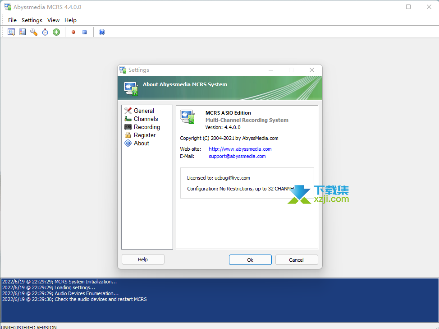Maximize the main Abyssmedia MCRS window

coord(408,7)
